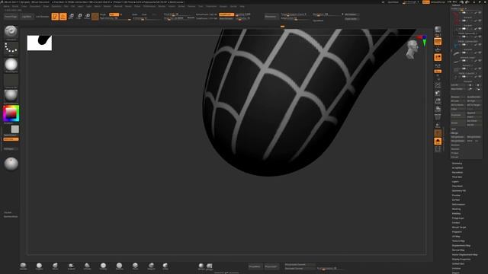The height and width of the screenshot is (274, 488).
Task: Click the Zoom3D icon on right shelf
Action: (x=438, y=101)
